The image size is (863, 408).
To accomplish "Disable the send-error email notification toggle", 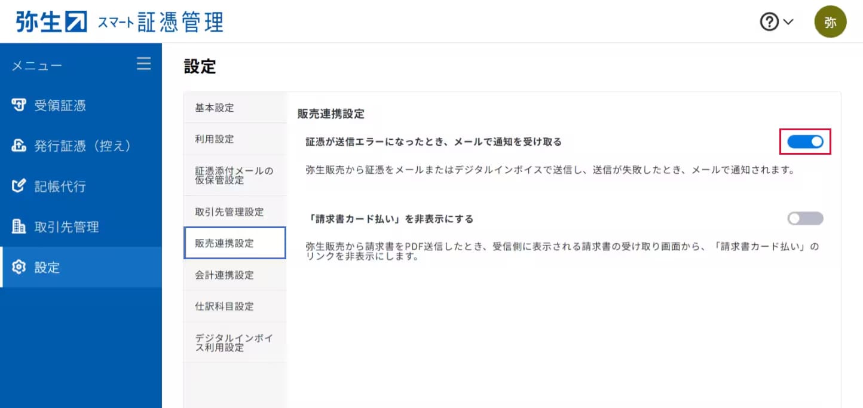I will tap(805, 142).
